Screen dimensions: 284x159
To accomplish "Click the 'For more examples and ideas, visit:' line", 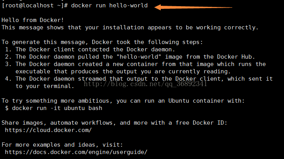I will [x=62, y=145].
